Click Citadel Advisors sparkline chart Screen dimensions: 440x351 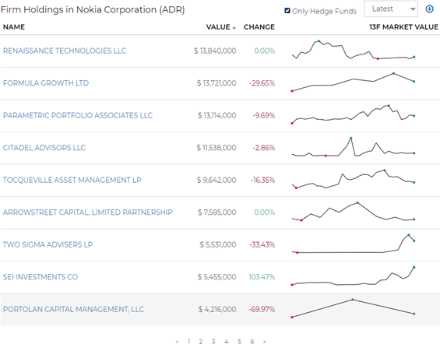353,147
